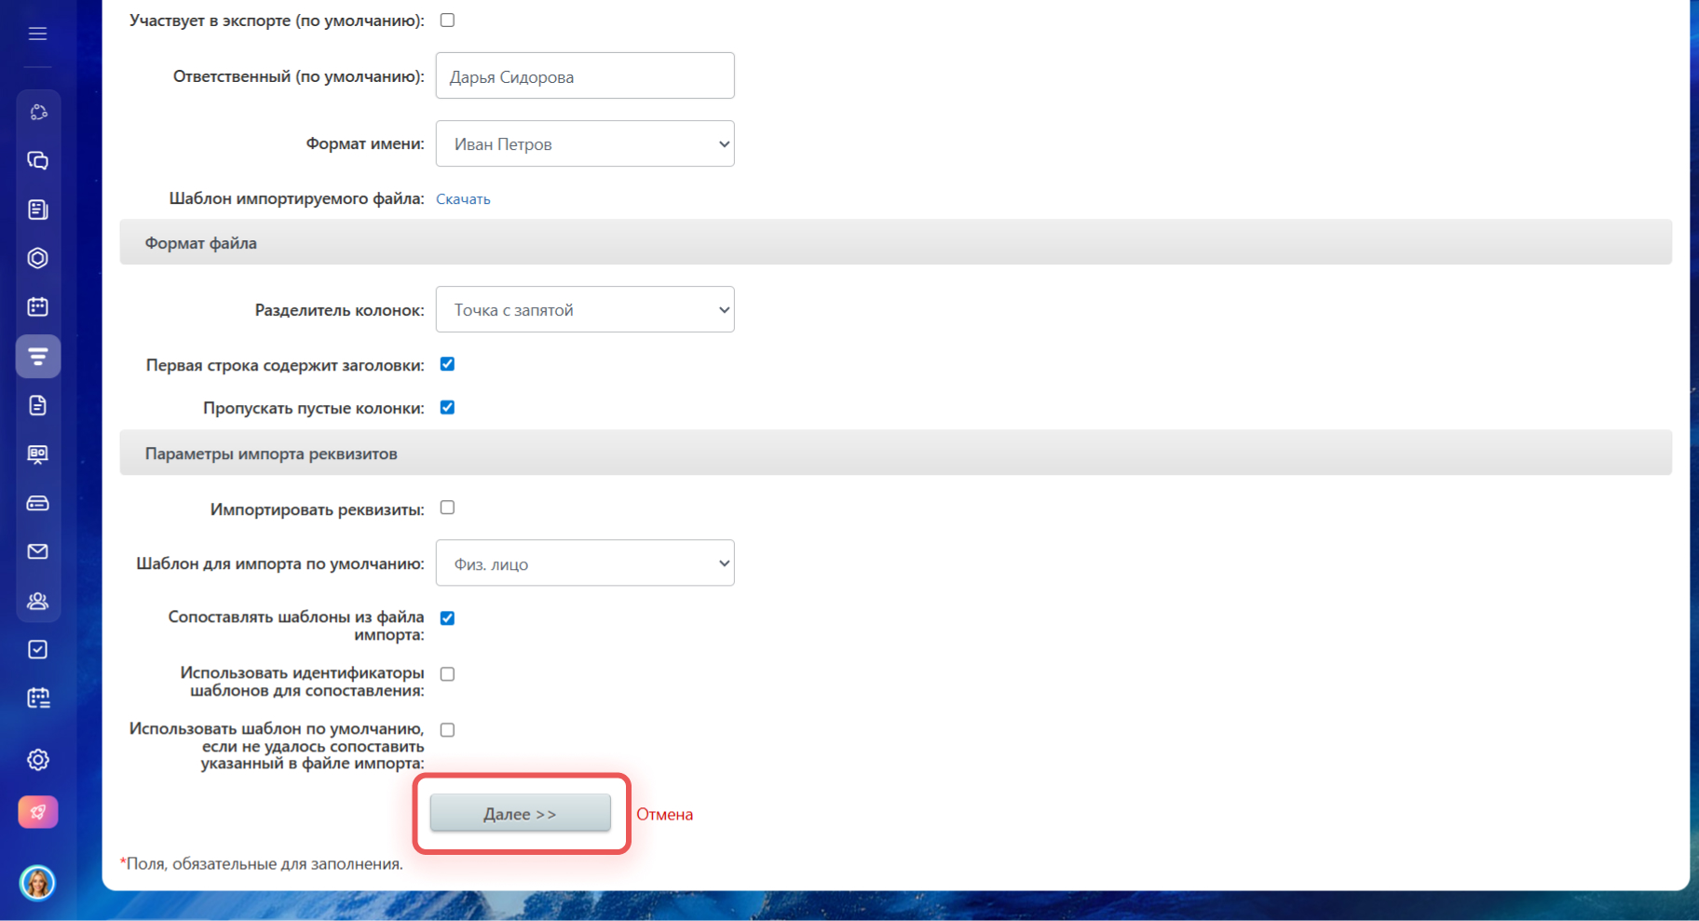Open the calendar icon in the sidebar
This screenshot has width=1699, height=921.
[37, 306]
